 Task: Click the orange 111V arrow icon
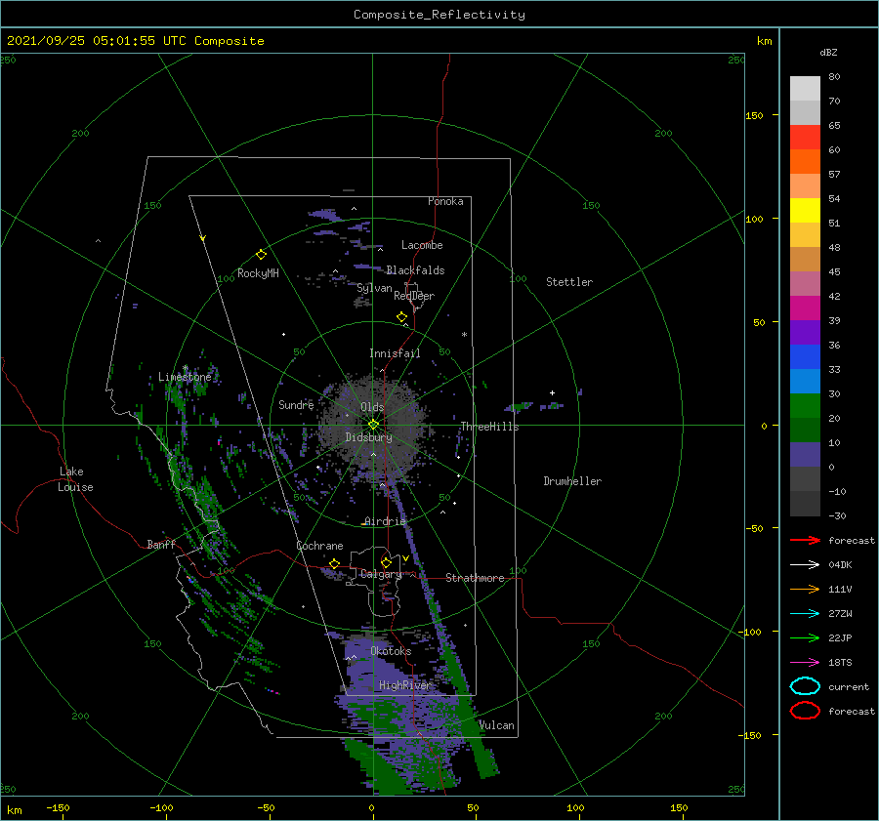coord(805,589)
